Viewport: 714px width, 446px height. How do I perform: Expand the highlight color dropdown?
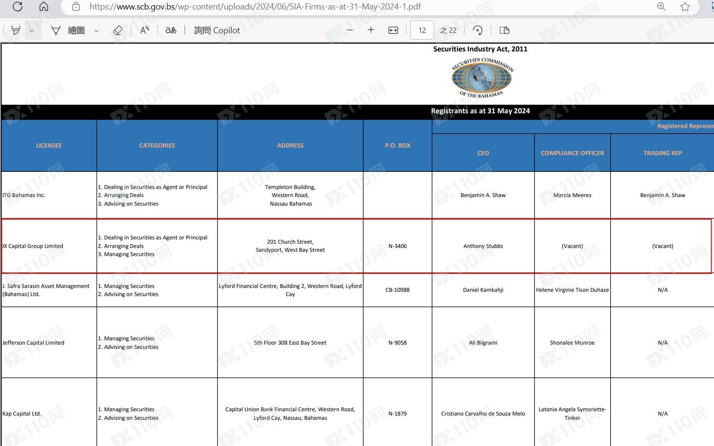click(31, 31)
